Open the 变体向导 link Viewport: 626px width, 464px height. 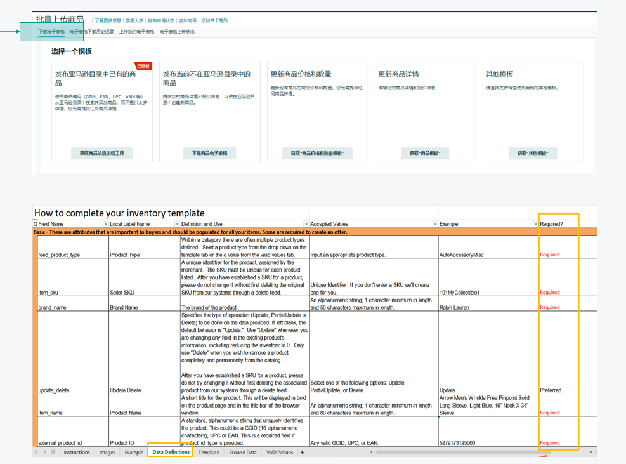(188, 20)
